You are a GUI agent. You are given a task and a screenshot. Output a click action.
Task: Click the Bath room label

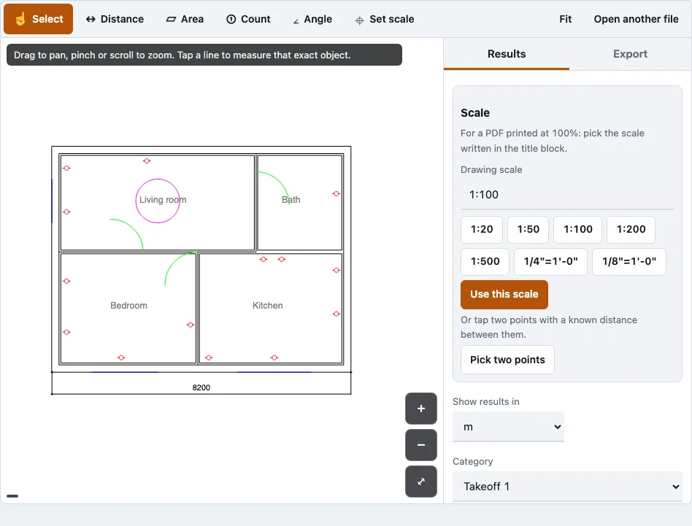(291, 200)
